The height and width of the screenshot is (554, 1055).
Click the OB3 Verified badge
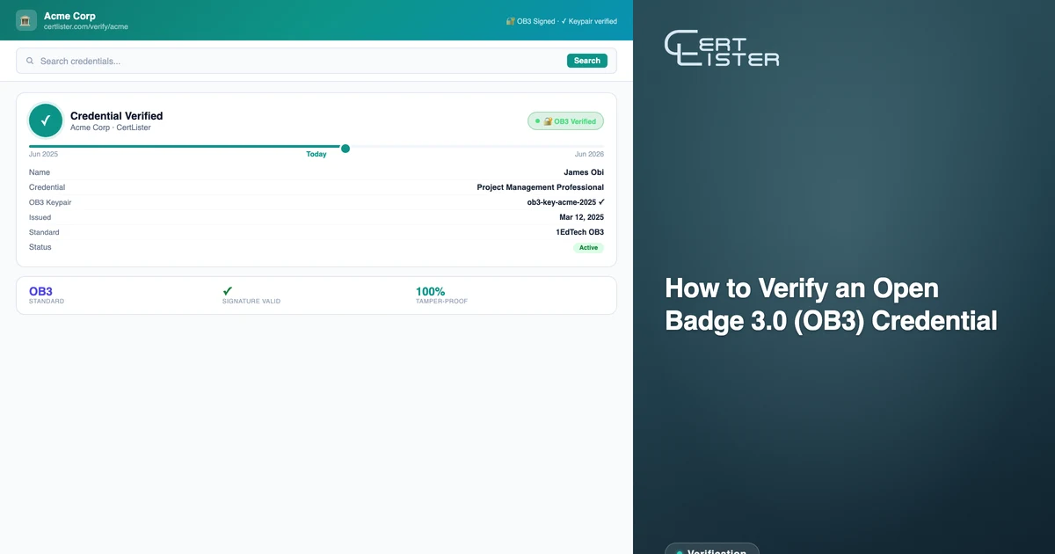point(565,121)
